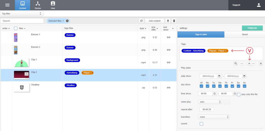
Task: Uncheck the Sa day checkbox
Action: (x=238, y=86)
